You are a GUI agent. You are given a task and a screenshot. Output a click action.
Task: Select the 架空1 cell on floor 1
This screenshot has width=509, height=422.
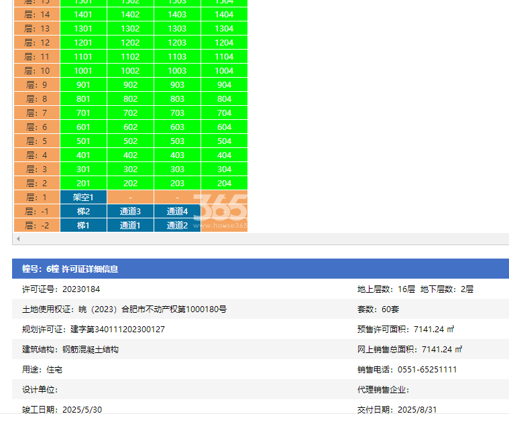tap(83, 198)
